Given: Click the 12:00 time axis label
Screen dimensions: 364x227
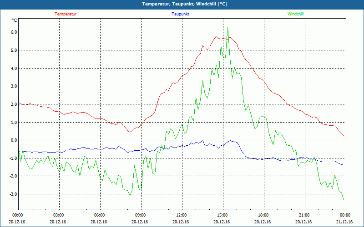Looking at the screenshot, I should (181, 215).
